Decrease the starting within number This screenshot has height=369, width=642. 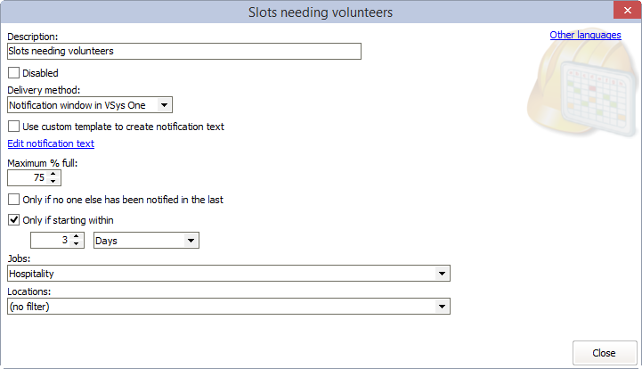pyautogui.click(x=77, y=244)
